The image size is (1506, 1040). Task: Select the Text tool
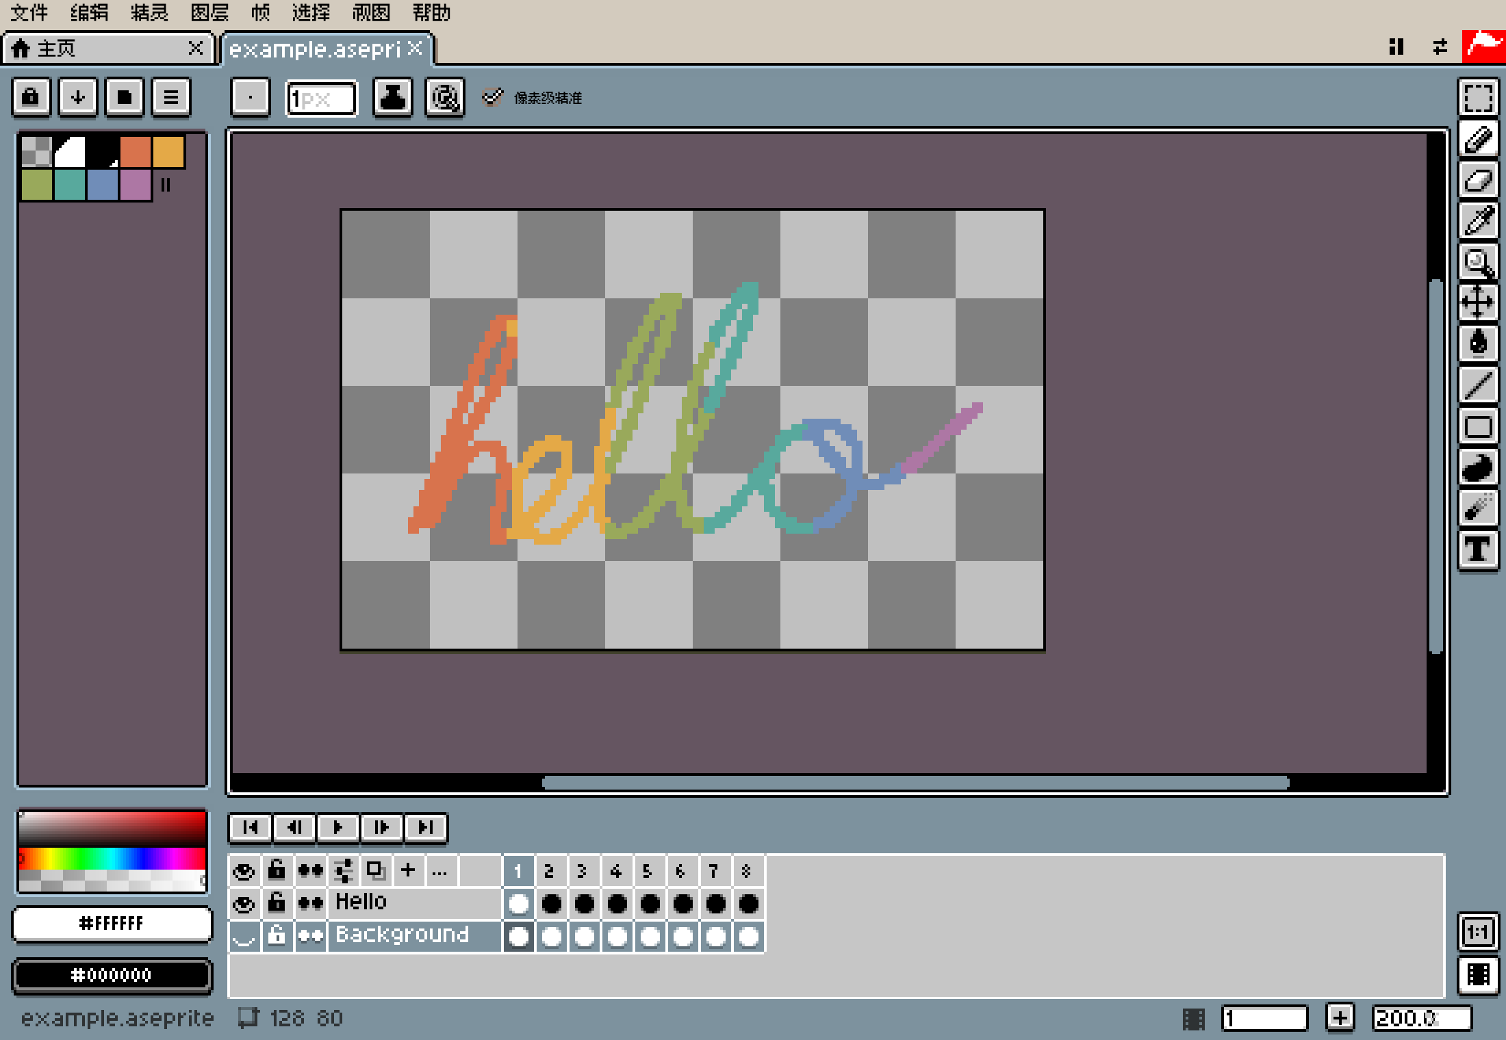tap(1479, 549)
